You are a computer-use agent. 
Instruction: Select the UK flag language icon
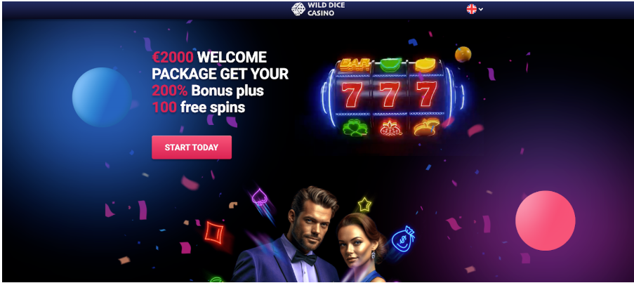click(x=471, y=9)
